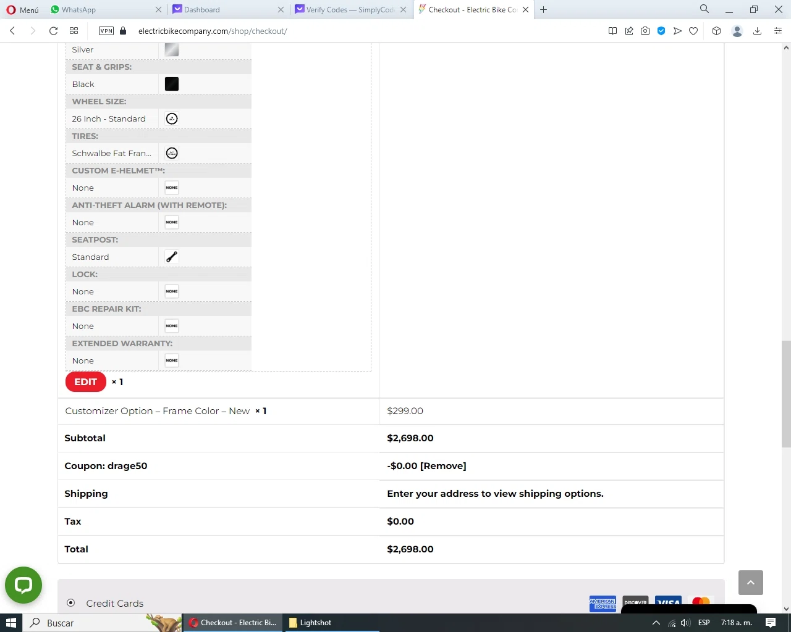Image resolution: width=791 pixels, height=632 pixels.
Task: Open the Easy Setup sidebar icon
Action: 778,31
